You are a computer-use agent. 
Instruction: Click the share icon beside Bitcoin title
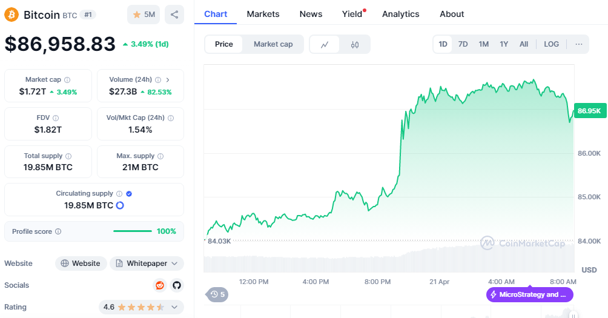click(x=174, y=15)
